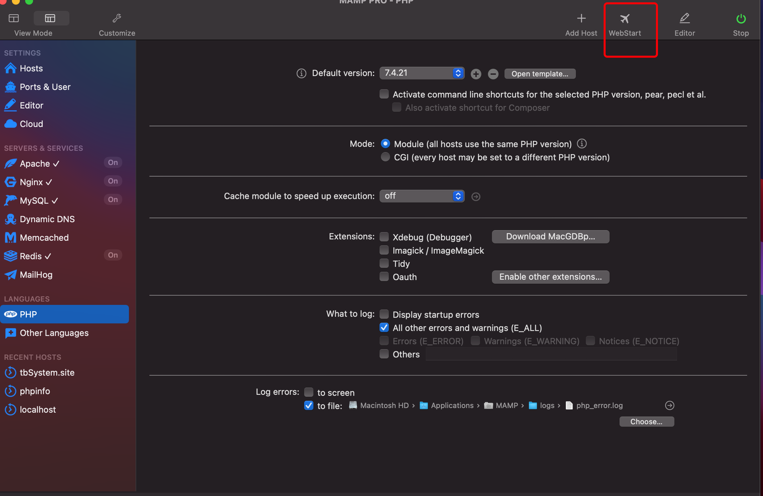This screenshot has height=496, width=763.
Task: Select CGI mode radio button
Action: coord(385,157)
